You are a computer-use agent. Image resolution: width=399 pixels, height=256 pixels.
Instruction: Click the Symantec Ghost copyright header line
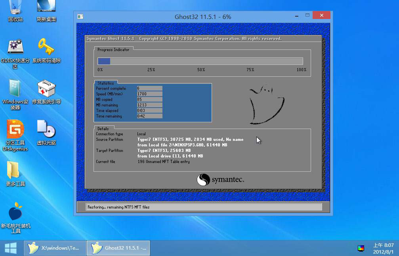[184, 39]
